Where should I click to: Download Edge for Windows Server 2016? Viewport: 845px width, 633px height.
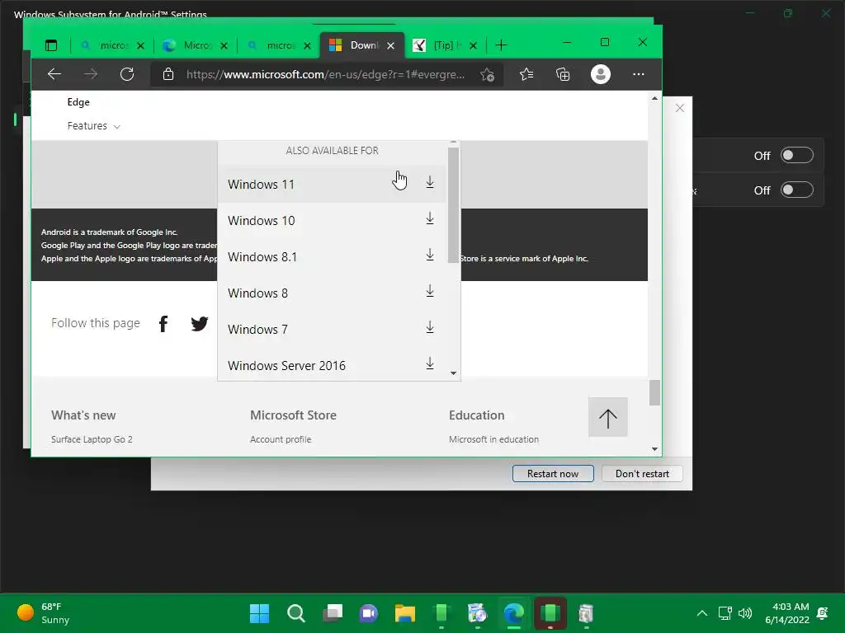(x=429, y=363)
